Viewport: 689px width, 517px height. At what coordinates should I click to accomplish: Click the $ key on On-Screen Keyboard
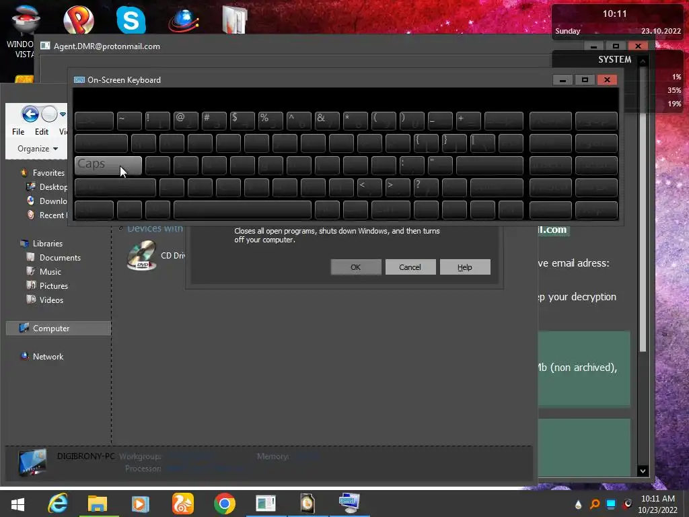pyautogui.click(x=242, y=121)
